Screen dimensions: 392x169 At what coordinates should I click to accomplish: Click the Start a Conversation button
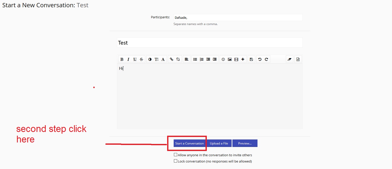pyautogui.click(x=189, y=143)
